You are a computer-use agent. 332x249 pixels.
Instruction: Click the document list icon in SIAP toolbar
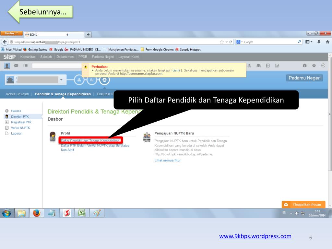pyautogui.click(x=268, y=65)
